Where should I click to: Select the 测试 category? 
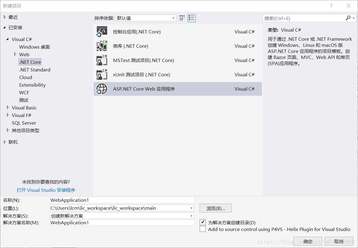coord(24,100)
